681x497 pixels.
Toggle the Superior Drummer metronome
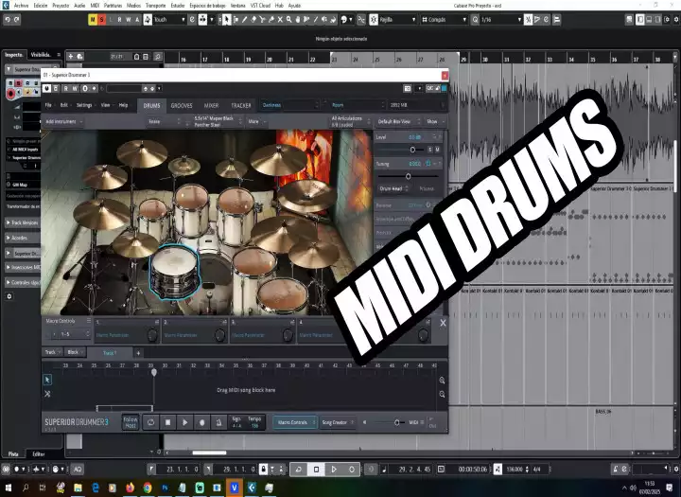pyautogui.click(x=218, y=422)
